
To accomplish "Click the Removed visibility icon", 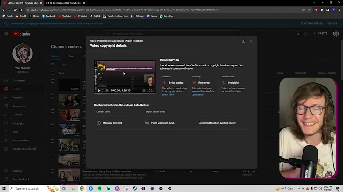I will click(x=194, y=83).
